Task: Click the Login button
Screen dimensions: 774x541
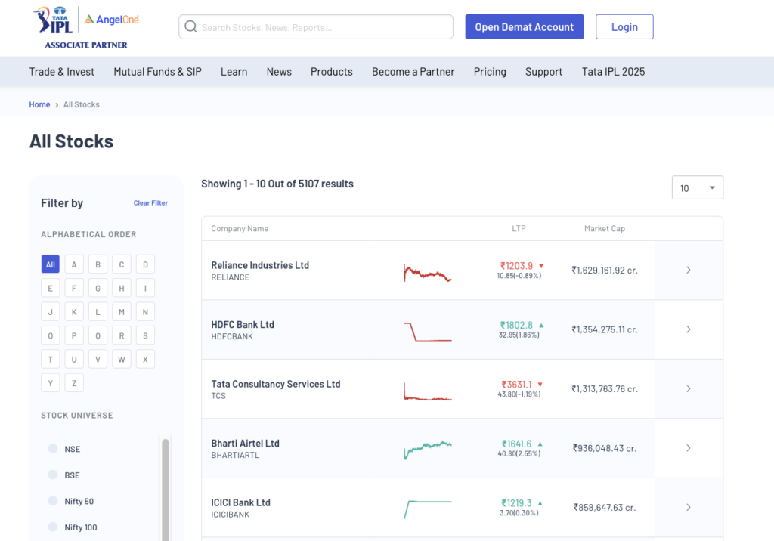Action: click(x=624, y=26)
